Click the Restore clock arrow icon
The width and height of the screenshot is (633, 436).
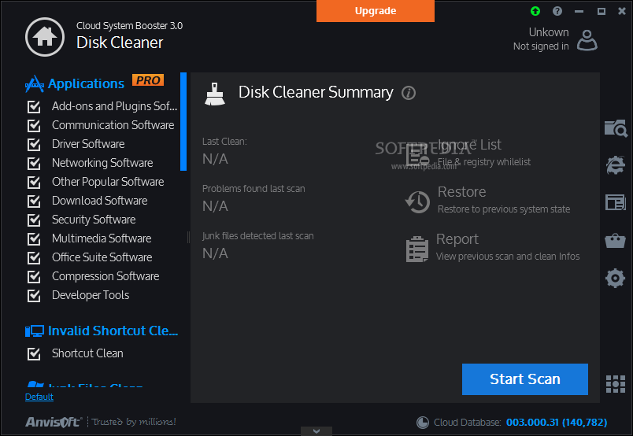point(417,201)
